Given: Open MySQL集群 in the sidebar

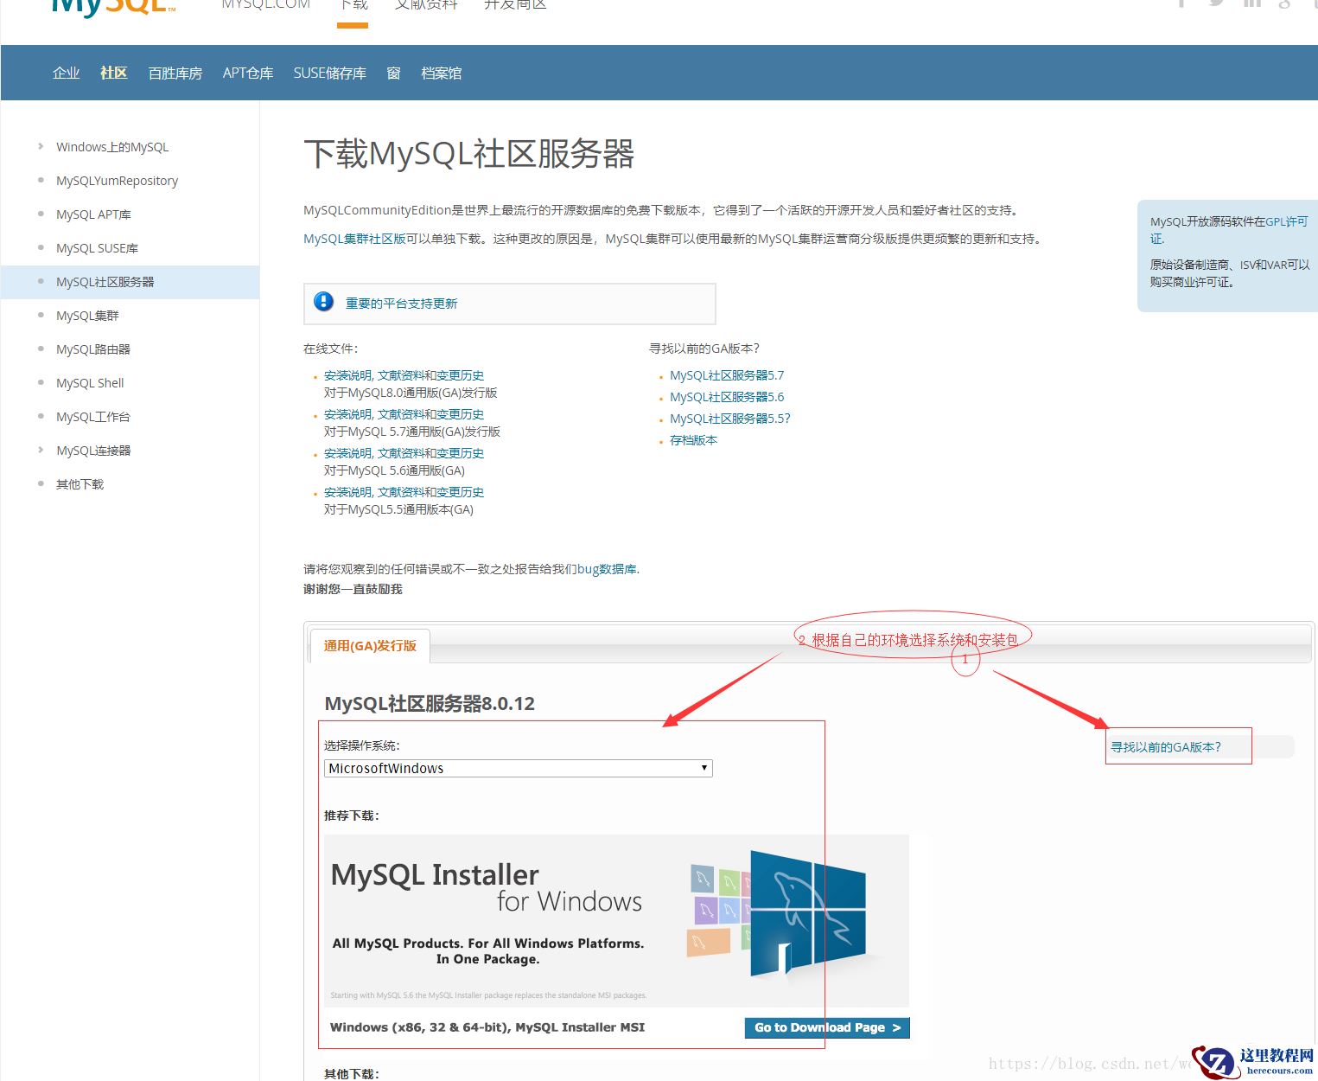Looking at the screenshot, I should point(88,316).
